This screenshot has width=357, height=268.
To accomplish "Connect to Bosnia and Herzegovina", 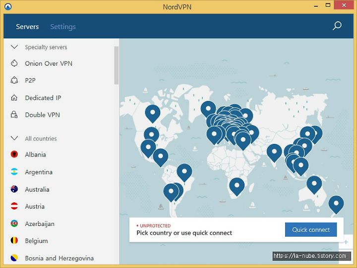I will pyautogui.click(x=59, y=258).
